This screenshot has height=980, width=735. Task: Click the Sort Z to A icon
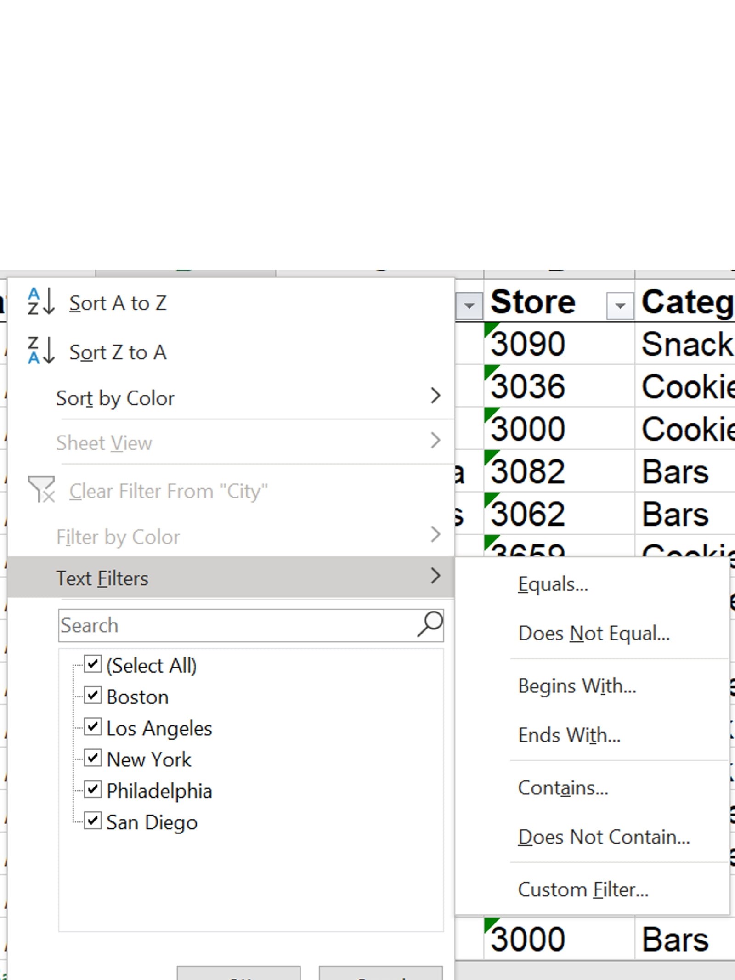(x=41, y=351)
